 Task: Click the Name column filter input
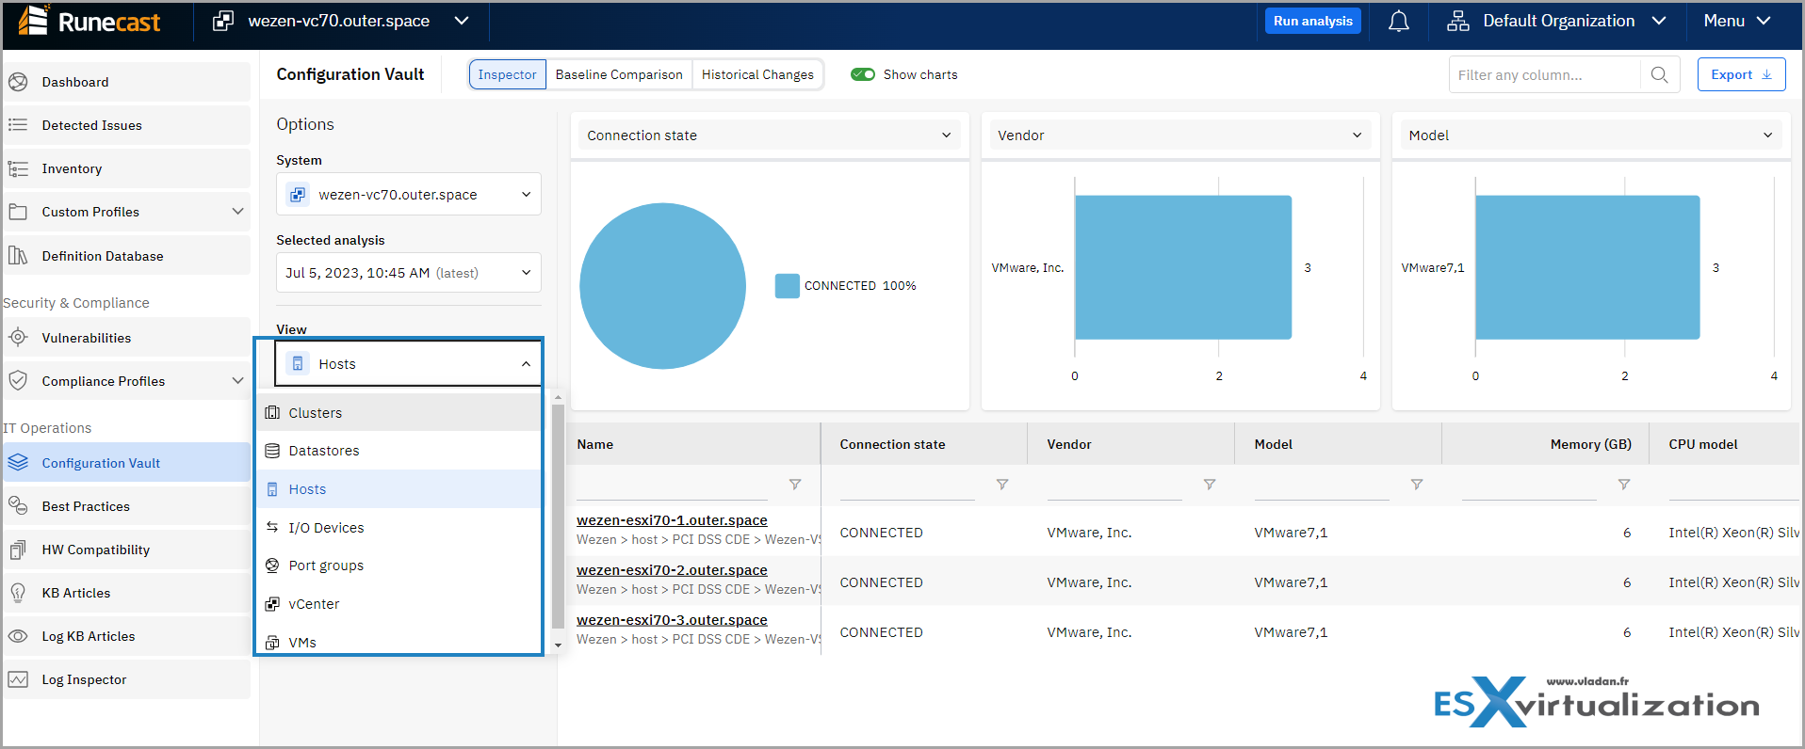[672, 486]
